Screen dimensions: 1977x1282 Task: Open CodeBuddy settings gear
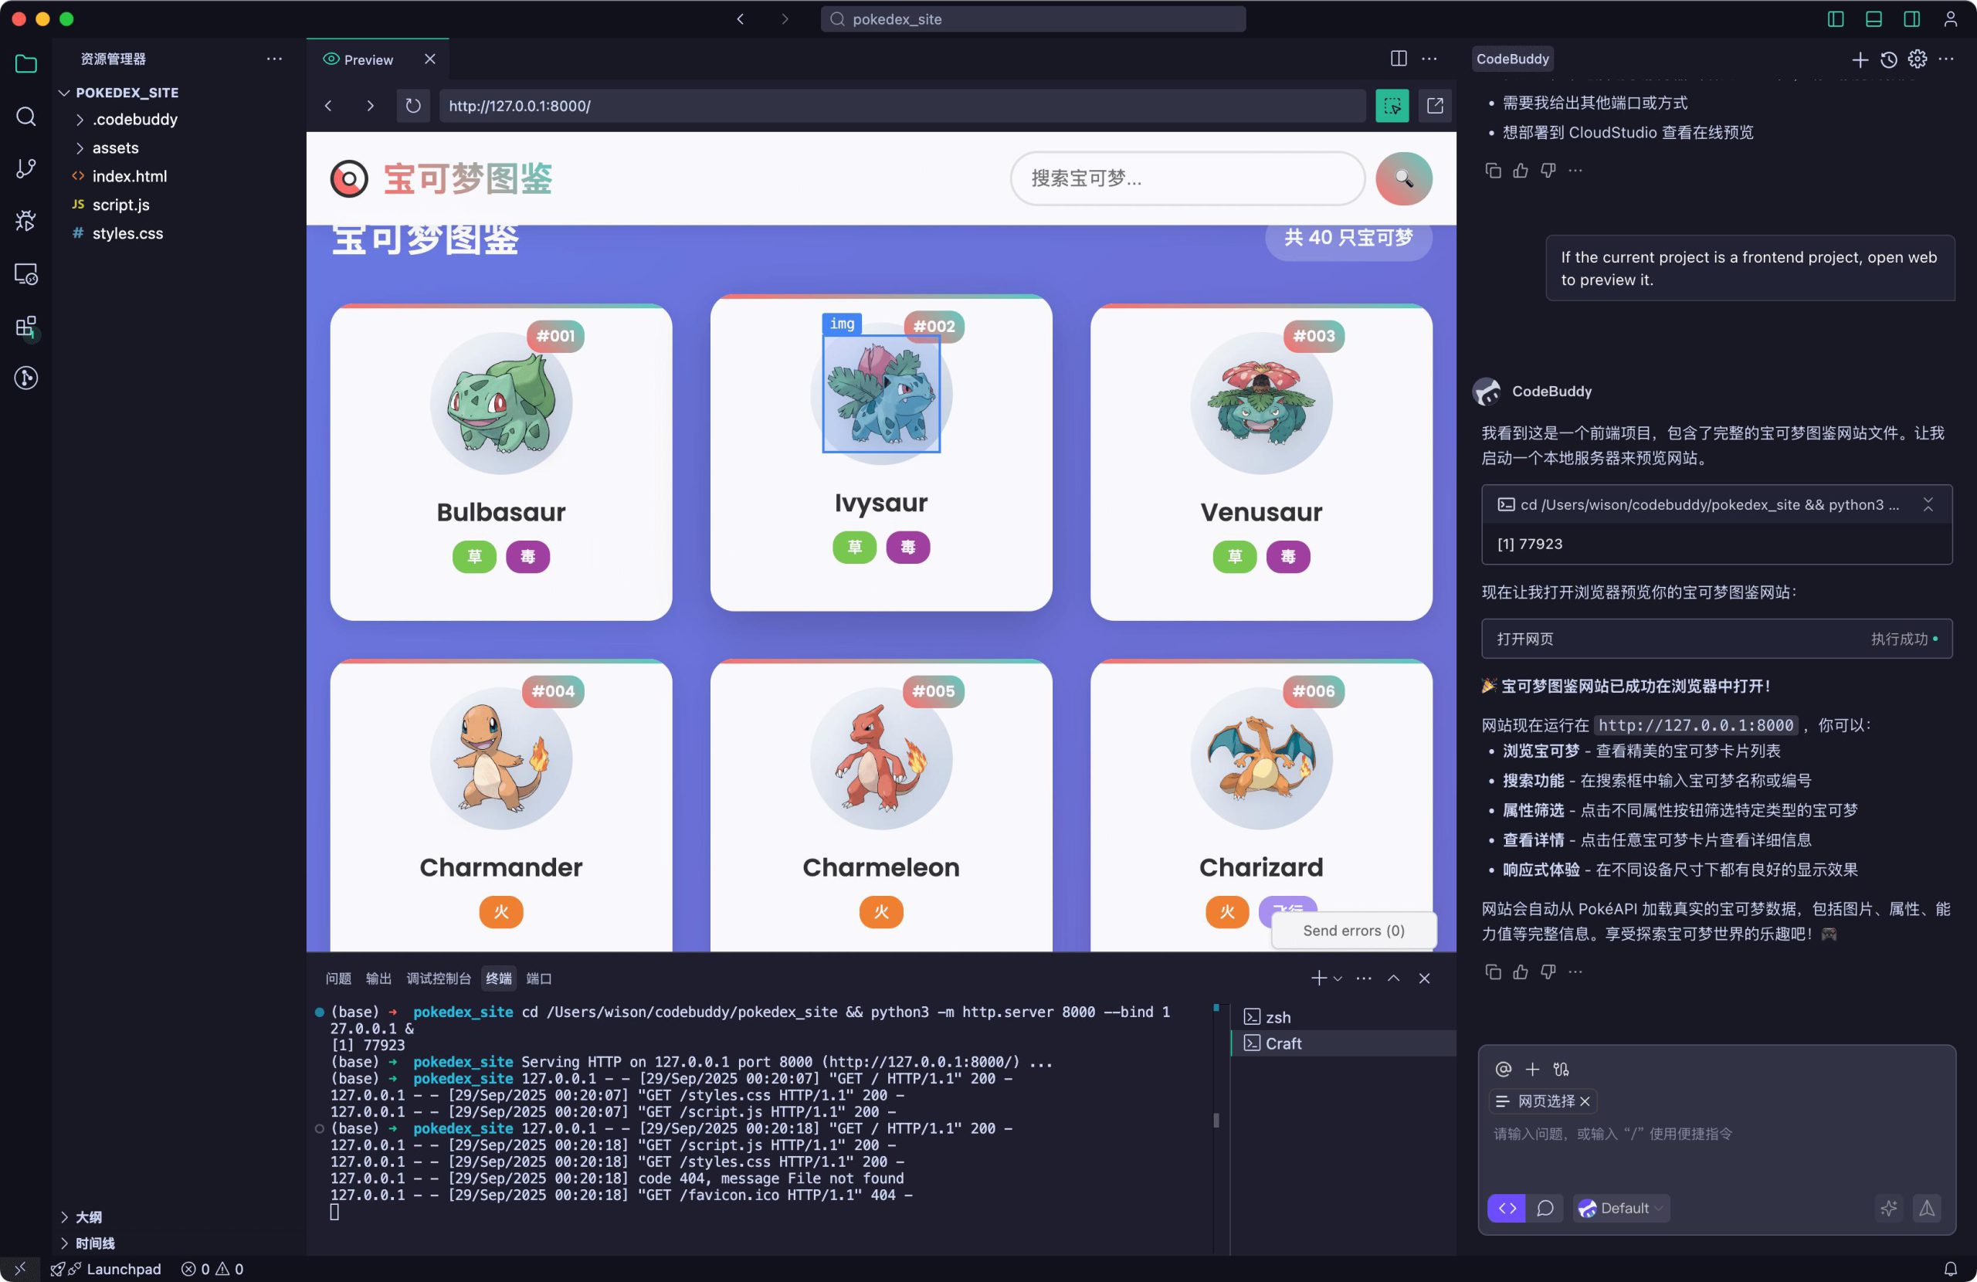(1918, 59)
